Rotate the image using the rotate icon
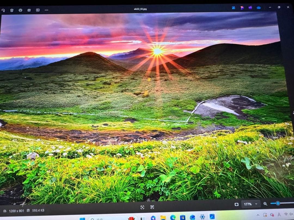Image resolution: width=294 pixels, height=220 pixels. pos(3,10)
